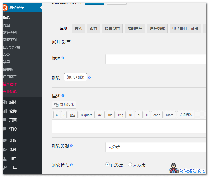
Task: Click the info icon next to 描述
Action: (x=63, y=96)
